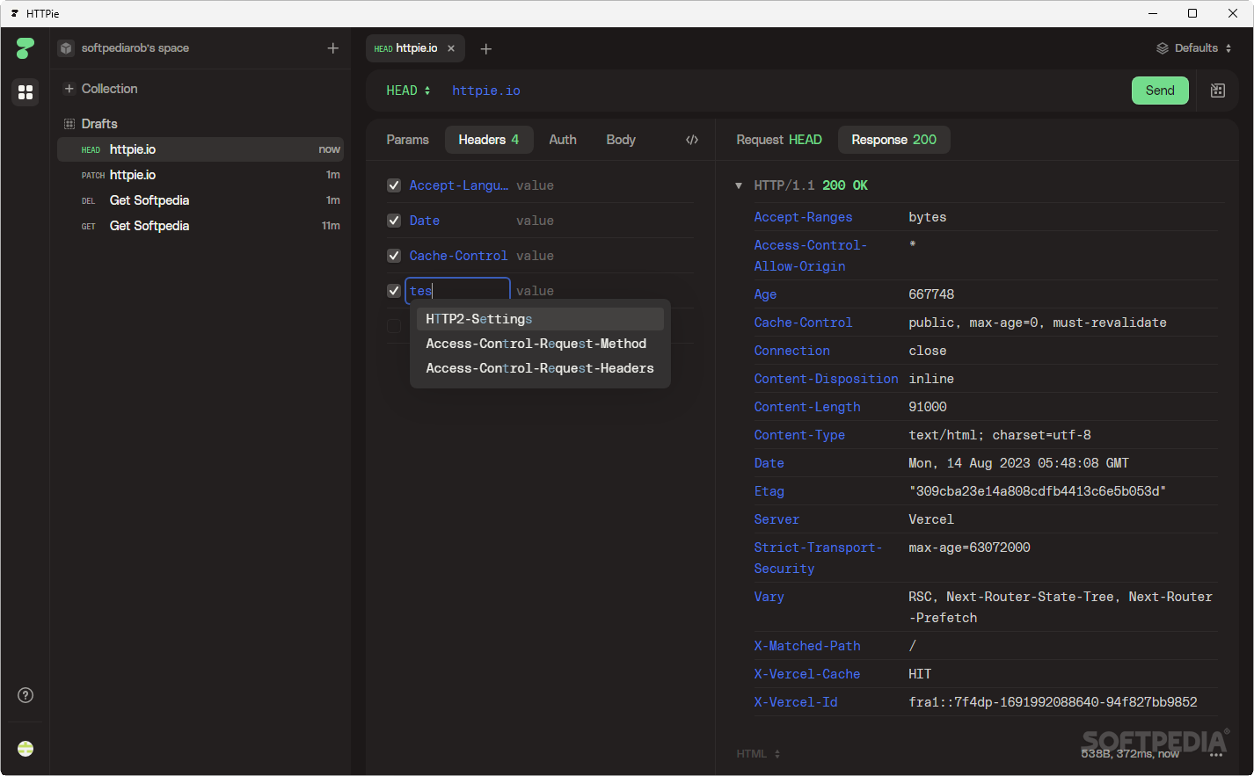Click value field of Cache-Control header

pos(604,256)
